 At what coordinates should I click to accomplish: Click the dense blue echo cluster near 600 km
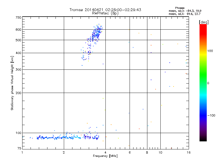coord(97,32)
